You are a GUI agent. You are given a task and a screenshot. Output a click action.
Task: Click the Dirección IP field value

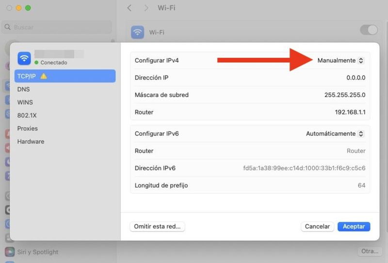coord(356,78)
